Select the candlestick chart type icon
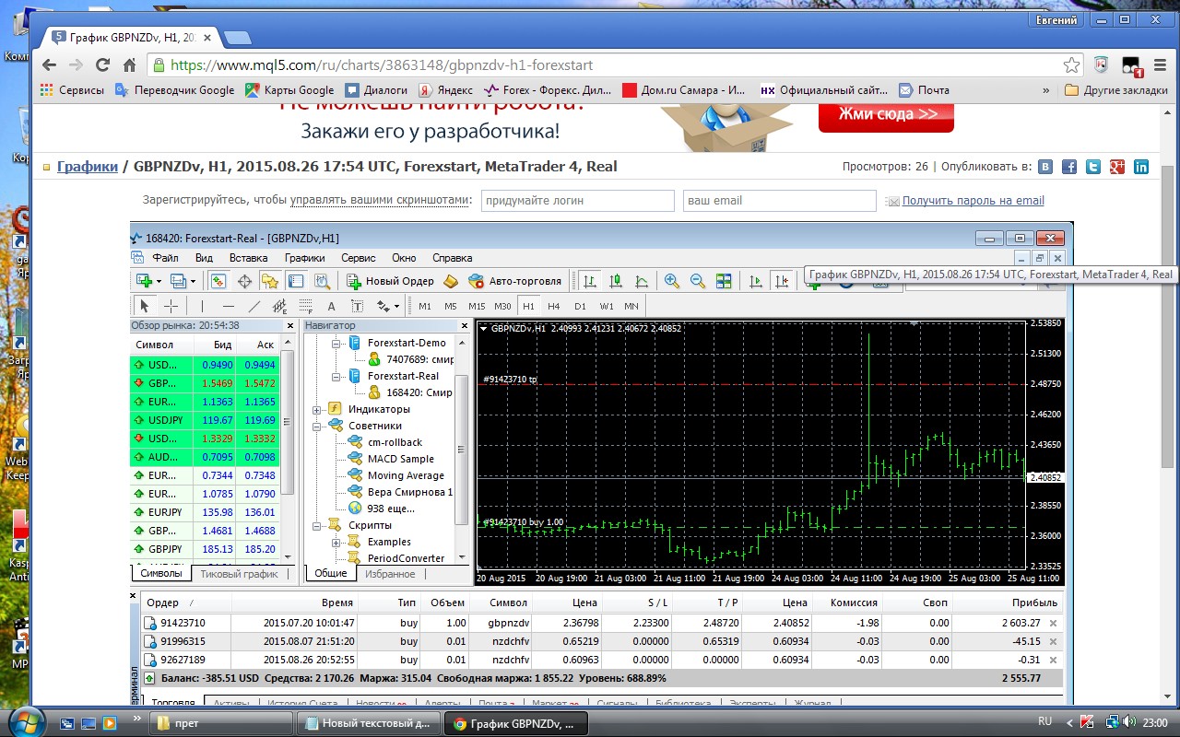The image size is (1180, 737). pos(615,281)
